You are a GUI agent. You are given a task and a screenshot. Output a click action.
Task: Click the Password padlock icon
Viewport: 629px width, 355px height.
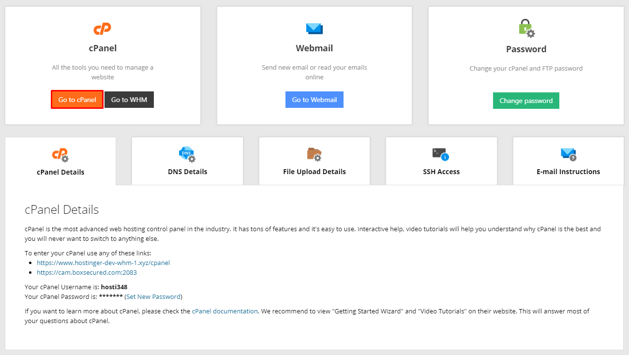coord(526,28)
